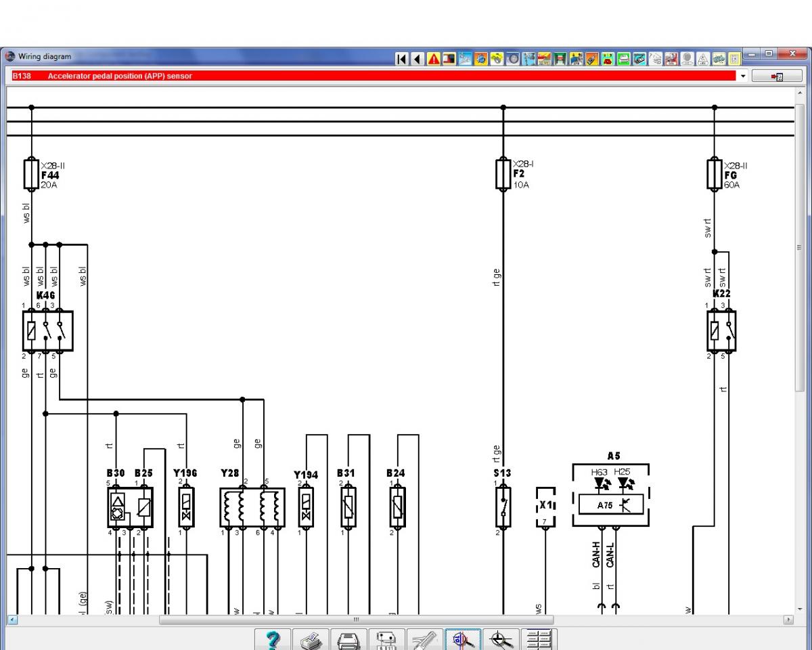Screen dimensions: 812x650
Task: Click the Y196 valve label
Action: (x=185, y=473)
